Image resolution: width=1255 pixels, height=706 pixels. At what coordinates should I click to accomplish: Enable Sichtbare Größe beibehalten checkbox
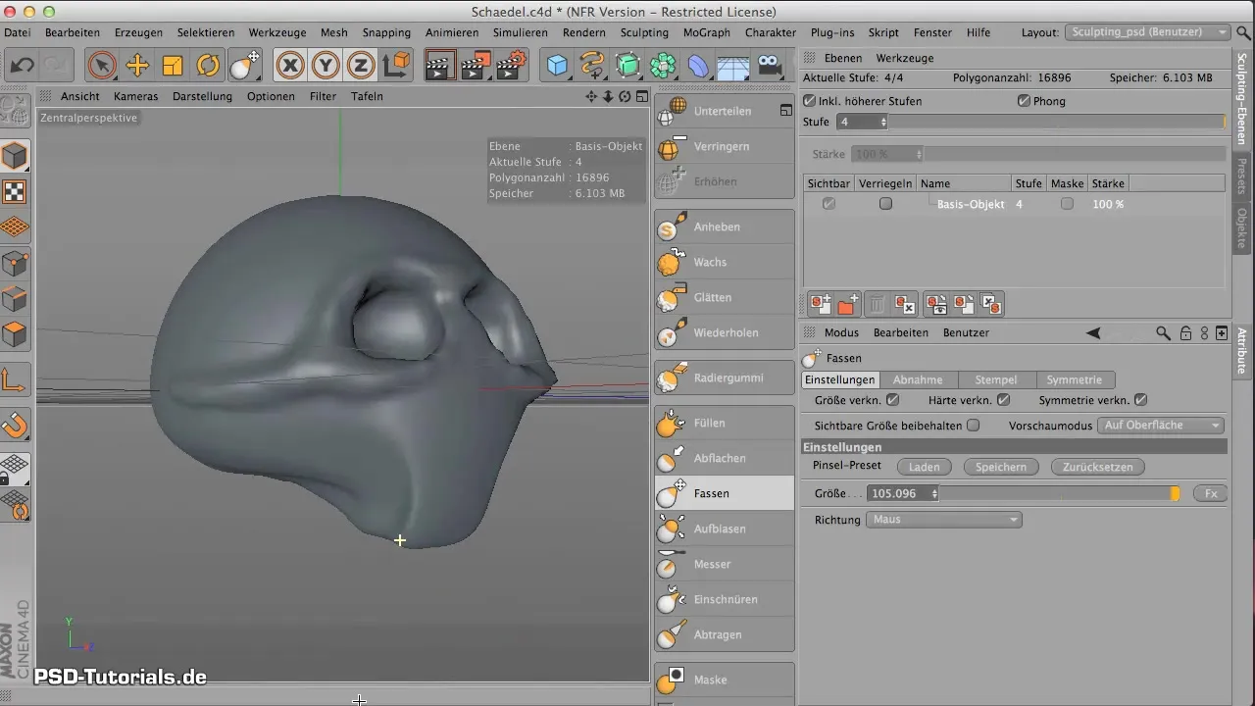(x=973, y=426)
